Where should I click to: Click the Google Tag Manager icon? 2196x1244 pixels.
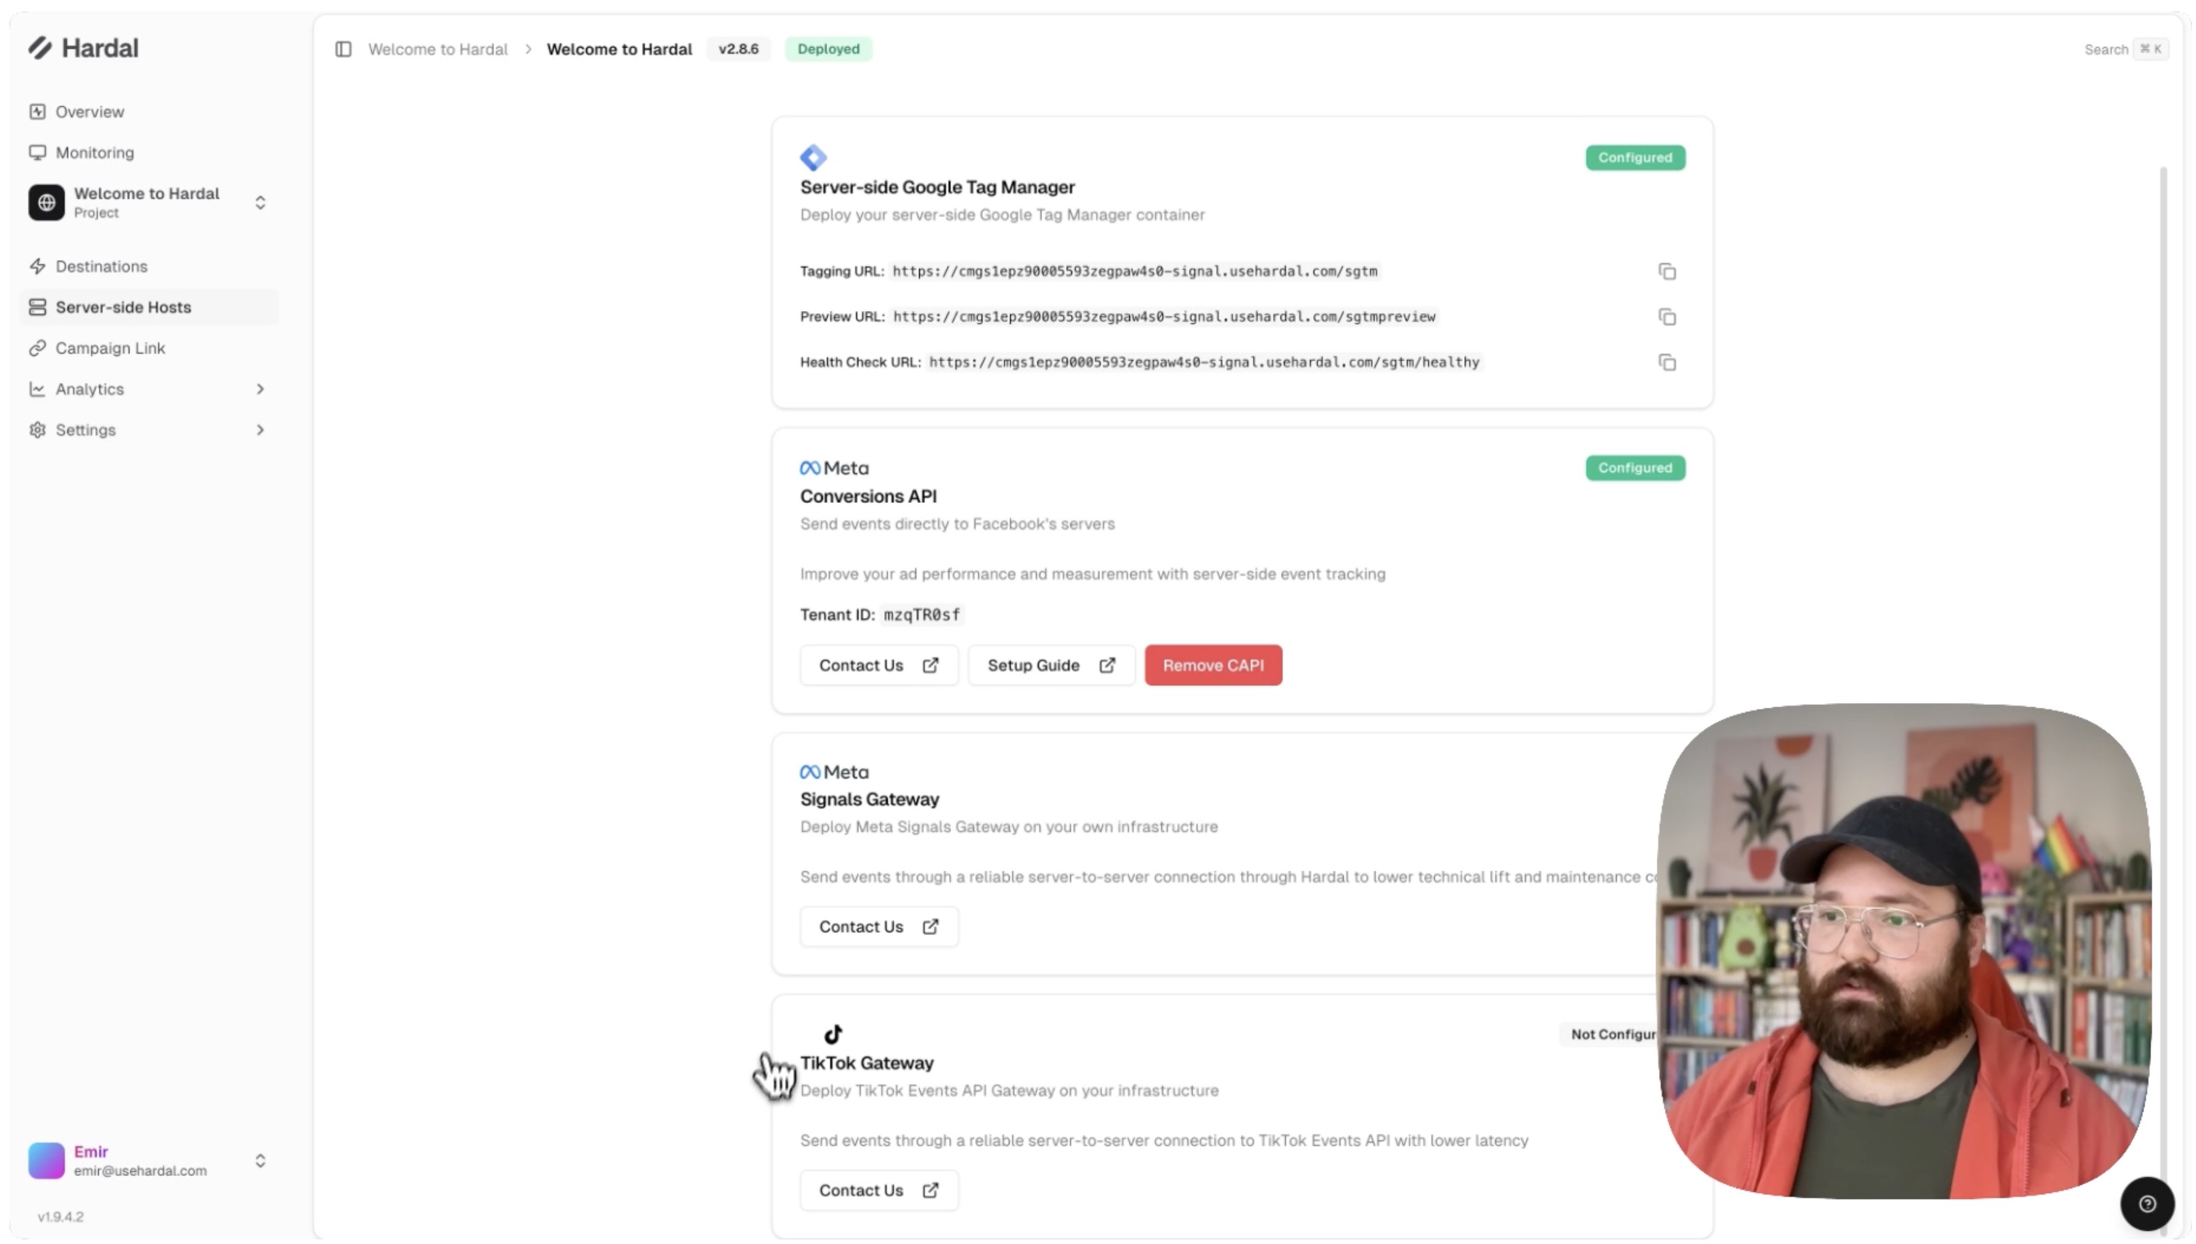813,158
